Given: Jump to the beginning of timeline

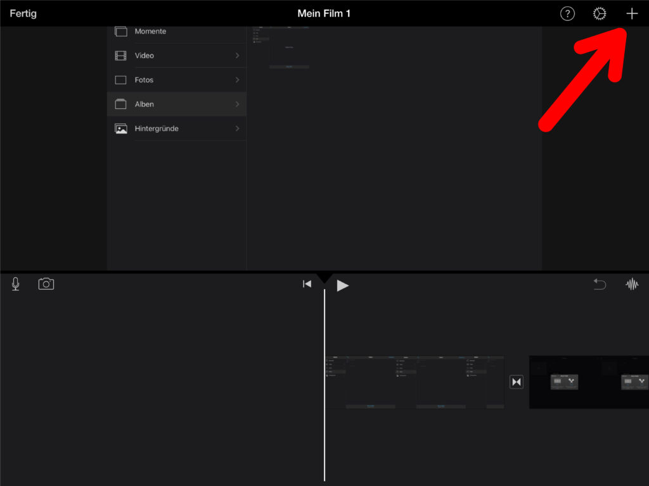Looking at the screenshot, I should (x=307, y=284).
